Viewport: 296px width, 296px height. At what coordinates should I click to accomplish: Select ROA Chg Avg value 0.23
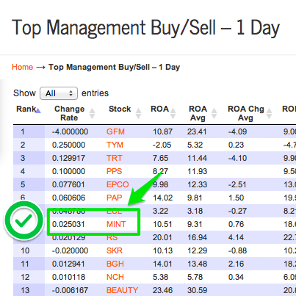tap(236, 145)
